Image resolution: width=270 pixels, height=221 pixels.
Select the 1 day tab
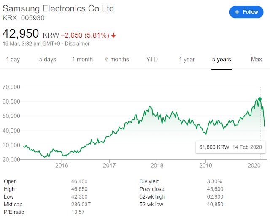pyautogui.click(x=13, y=59)
